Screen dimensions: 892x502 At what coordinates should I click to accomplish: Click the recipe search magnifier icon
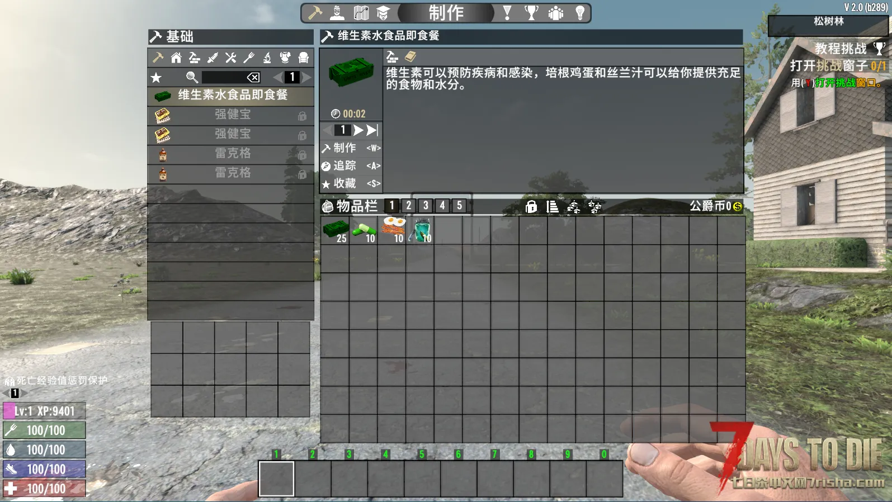click(x=192, y=77)
